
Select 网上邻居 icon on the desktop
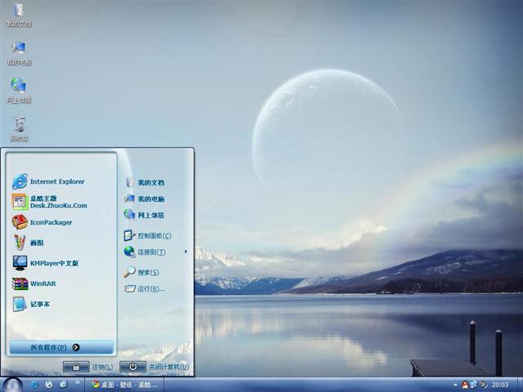pos(19,91)
